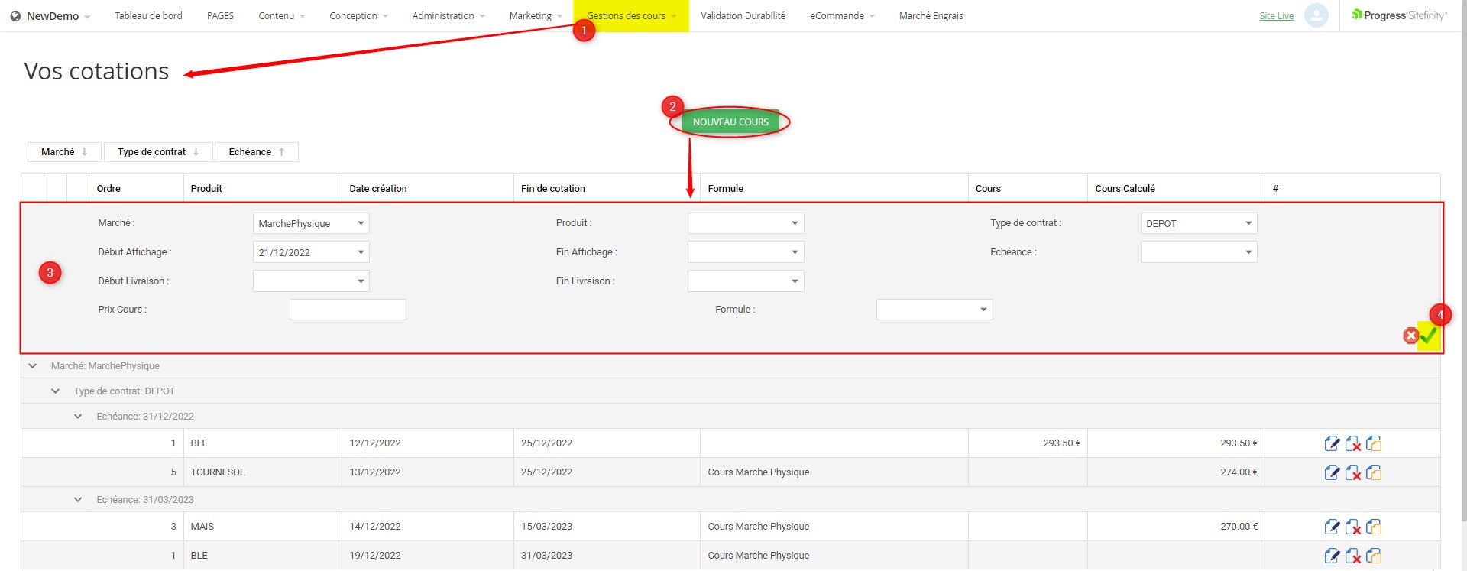This screenshot has width=1467, height=571.
Task: Copy the TOURNESOL quotation row
Action: pos(1373,472)
